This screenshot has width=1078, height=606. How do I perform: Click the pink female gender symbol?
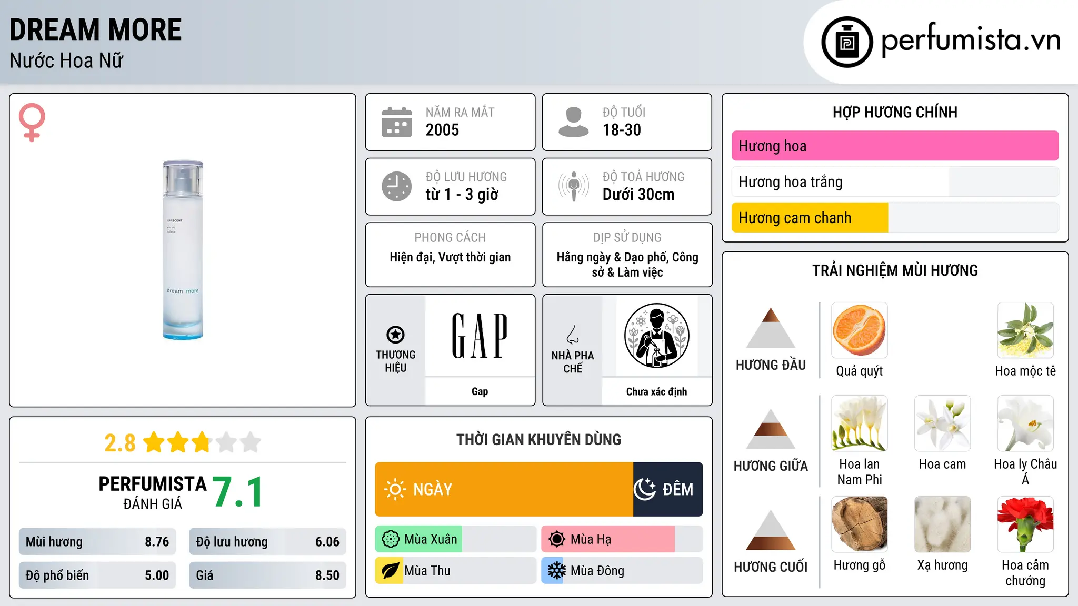[32, 123]
